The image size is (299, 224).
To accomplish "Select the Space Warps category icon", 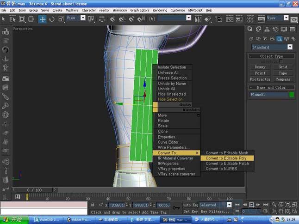I will 287,39.
